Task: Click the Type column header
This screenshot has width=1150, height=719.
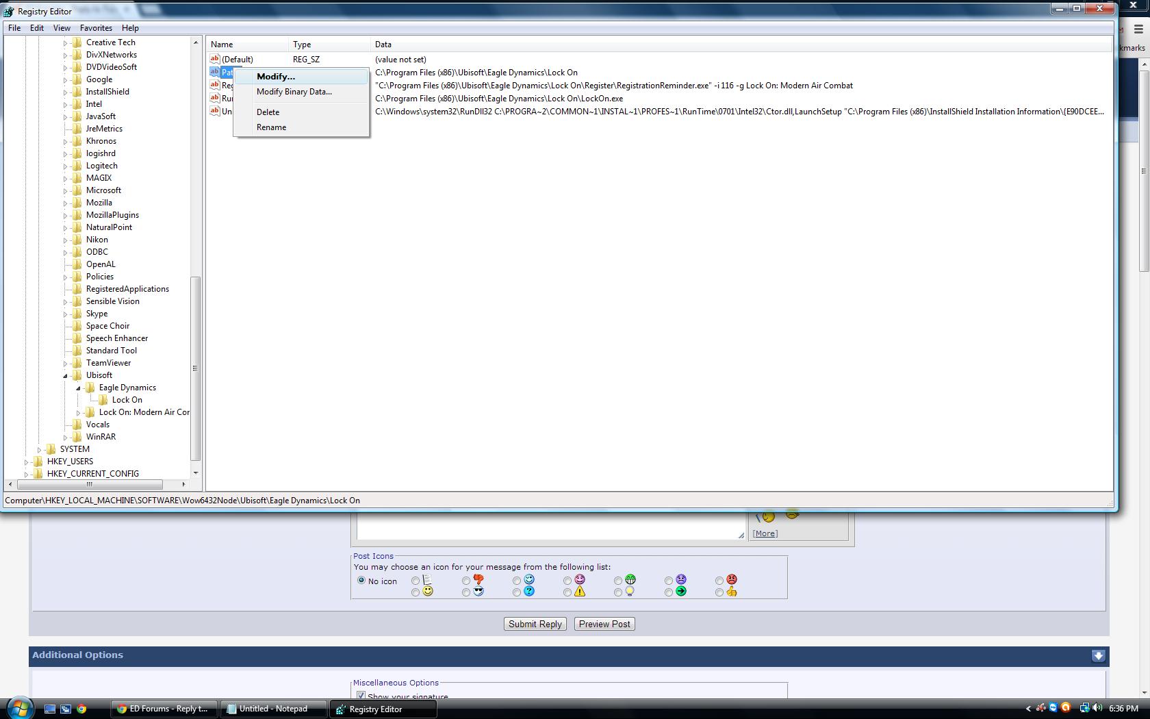Action: click(x=329, y=45)
